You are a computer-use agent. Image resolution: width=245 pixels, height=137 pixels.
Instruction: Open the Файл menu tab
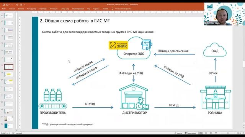pyautogui.click(x=3, y=9)
